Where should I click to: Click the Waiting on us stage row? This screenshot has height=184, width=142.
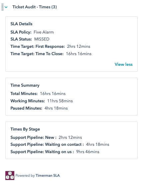55,152
